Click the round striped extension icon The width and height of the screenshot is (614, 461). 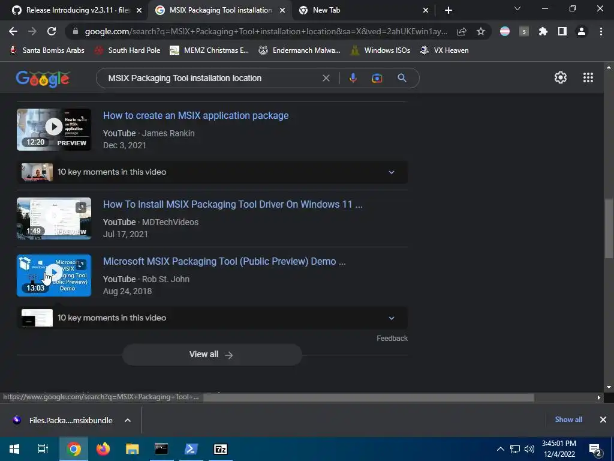pyautogui.click(x=505, y=31)
